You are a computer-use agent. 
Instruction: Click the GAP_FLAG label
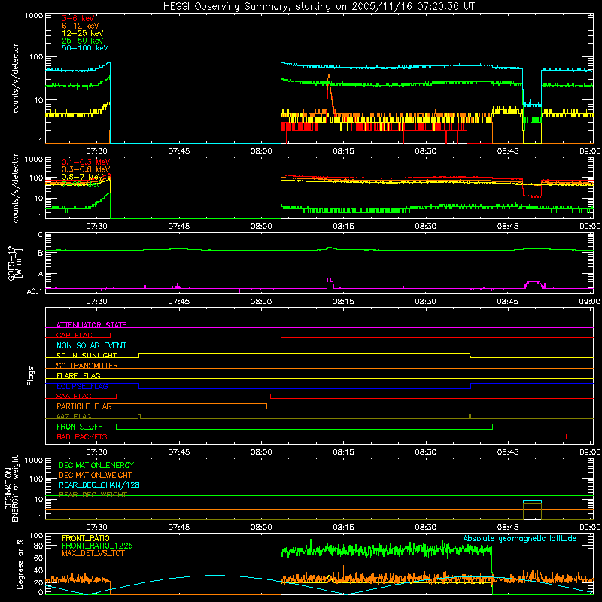pos(74,335)
